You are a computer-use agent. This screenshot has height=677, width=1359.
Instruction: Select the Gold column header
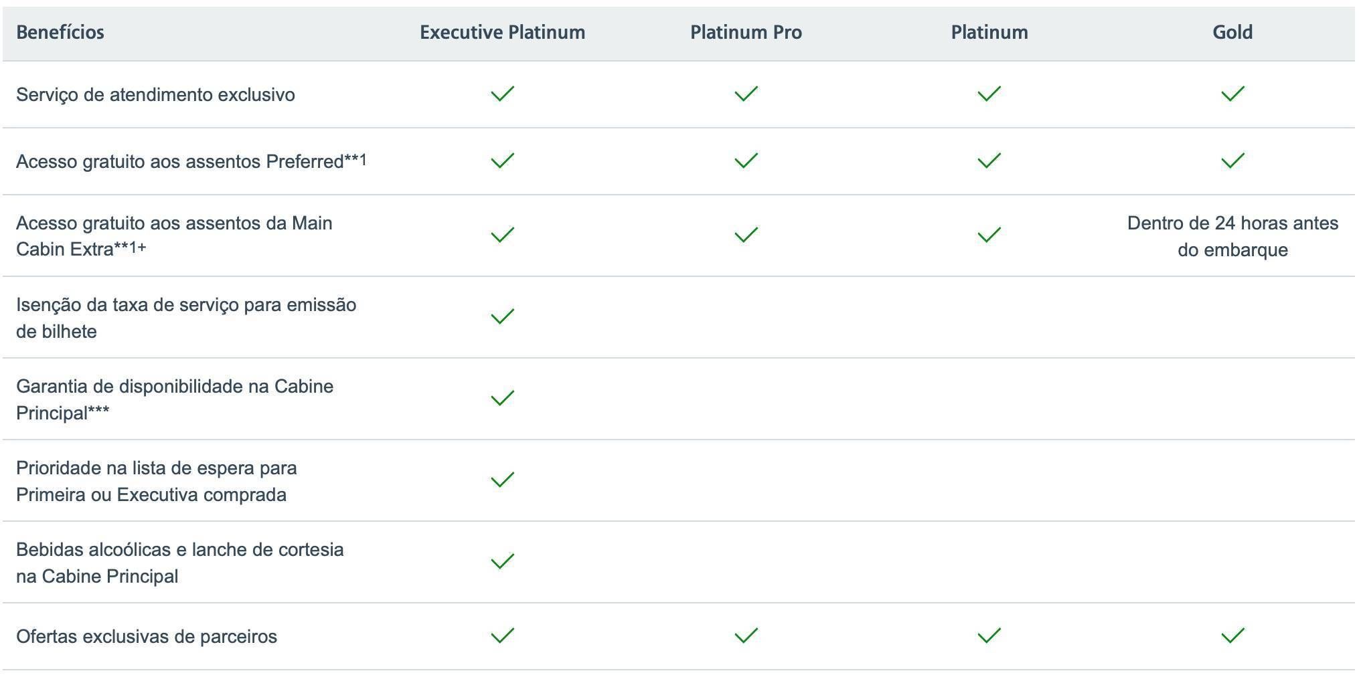tap(1232, 32)
